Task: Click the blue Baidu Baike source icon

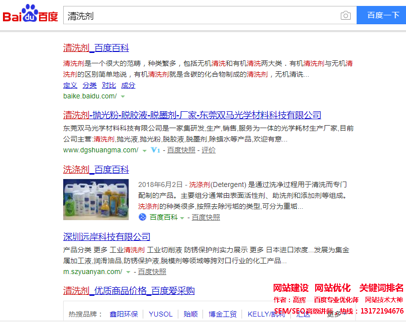Action: tap(143, 217)
